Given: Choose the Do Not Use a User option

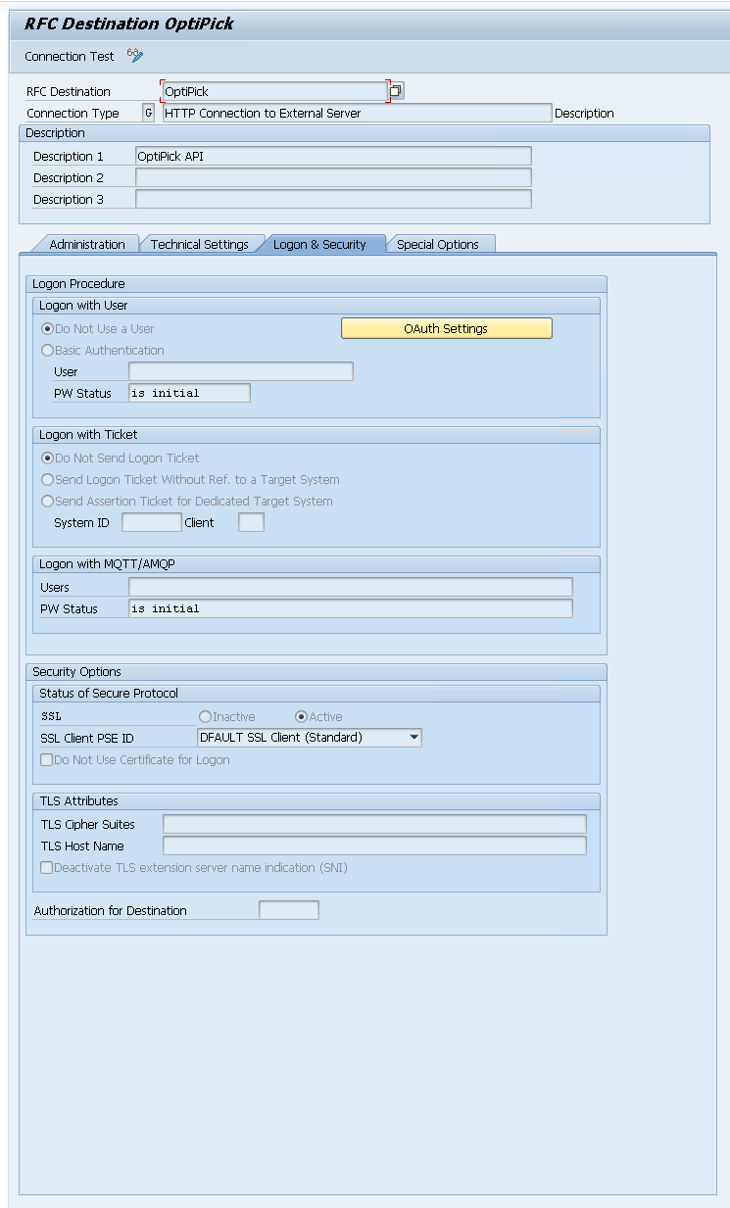Looking at the screenshot, I should pyautogui.click(x=47, y=329).
